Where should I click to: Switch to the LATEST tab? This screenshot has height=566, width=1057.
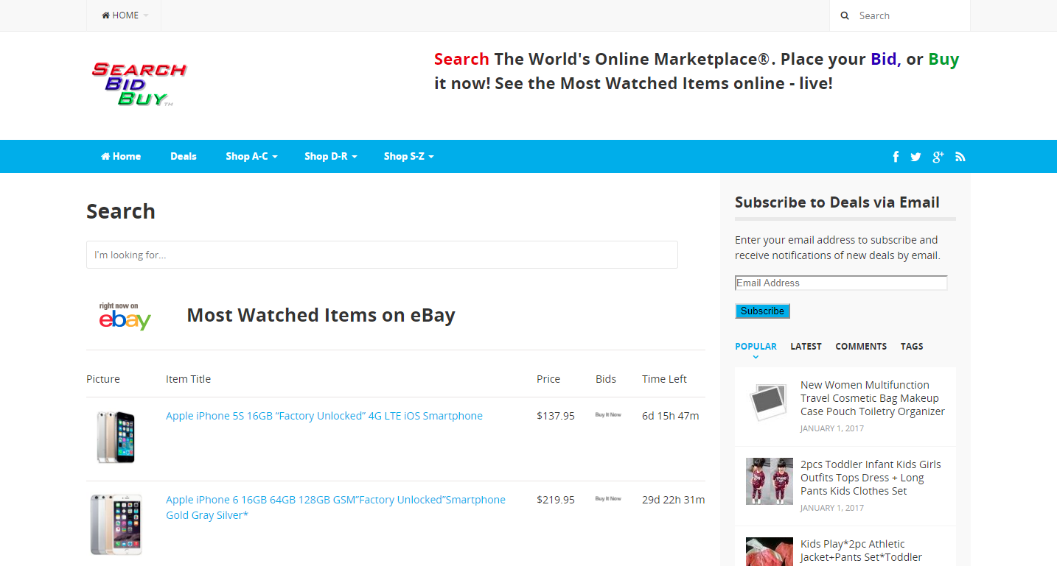coord(806,347)
